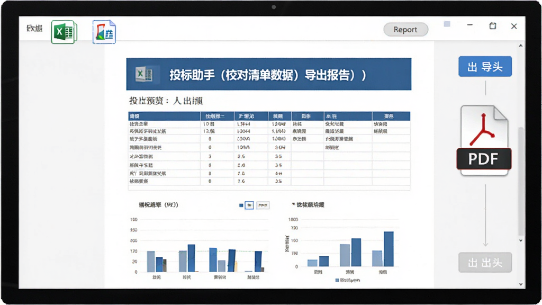Click table cell with value 2.5
The height and width of the screenshot is (305, 542).
click(241, 156)
